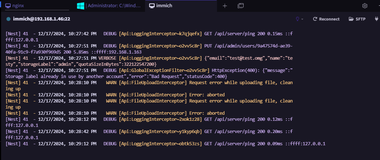
Task: Click the folder icon next to SFTP
Action: pos(351,19)
